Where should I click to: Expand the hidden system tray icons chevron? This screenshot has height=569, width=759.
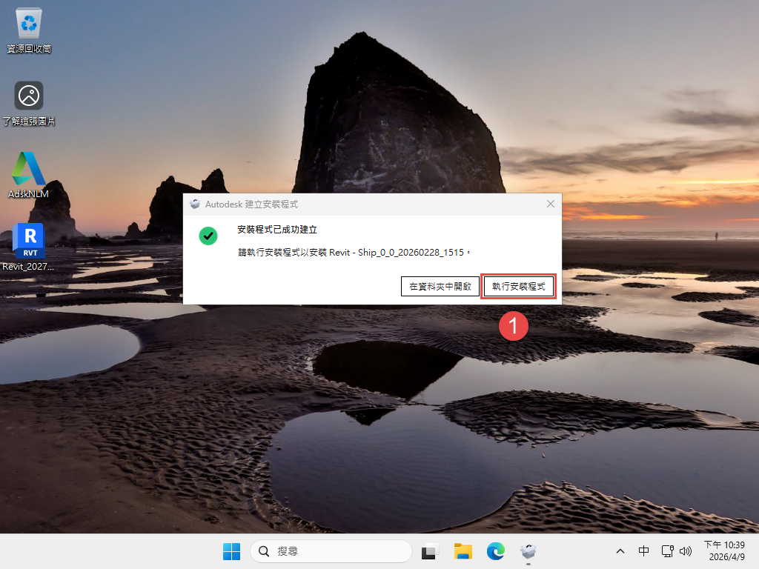click(620, 551)
